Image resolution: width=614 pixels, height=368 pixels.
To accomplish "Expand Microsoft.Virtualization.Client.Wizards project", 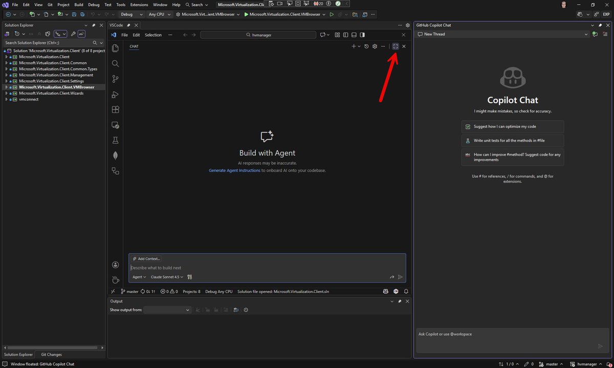I will click(x=7, y=93).
